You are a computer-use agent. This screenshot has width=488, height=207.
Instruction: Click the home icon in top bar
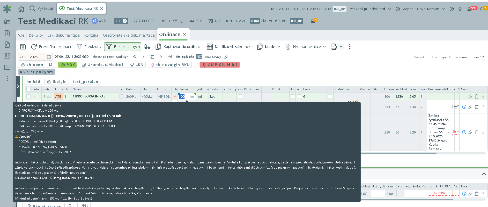(21, 9)
